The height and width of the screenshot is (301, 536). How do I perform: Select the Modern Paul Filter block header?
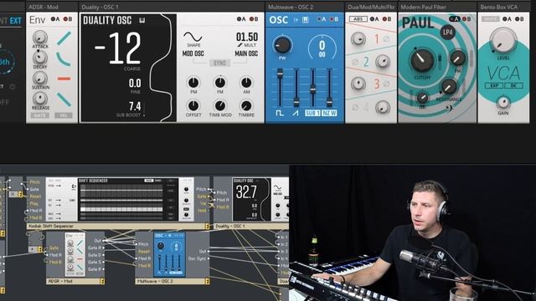coord(437,7)
